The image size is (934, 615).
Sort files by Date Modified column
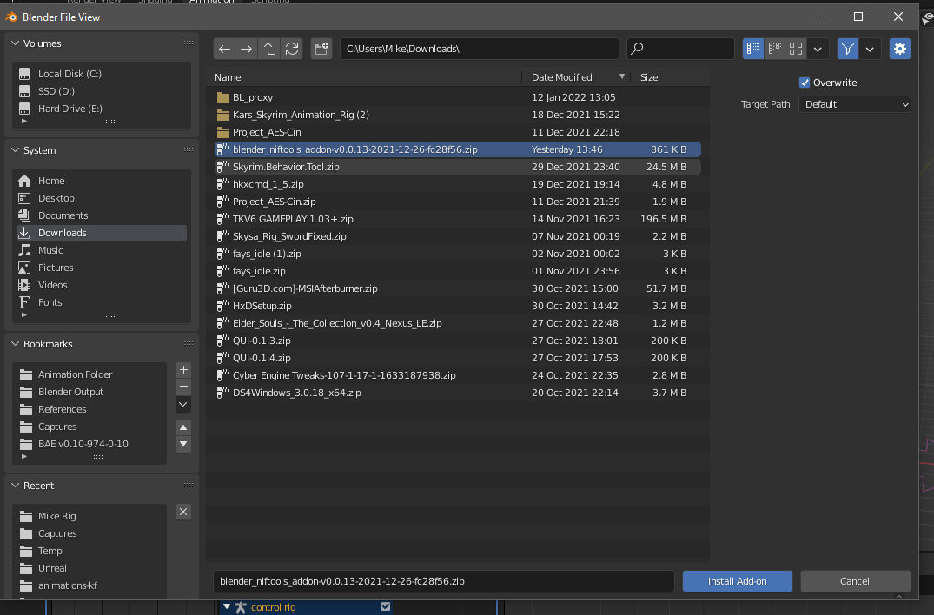(577, 77)
